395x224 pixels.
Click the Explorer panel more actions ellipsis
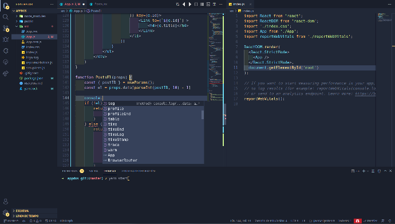(52, 4)
